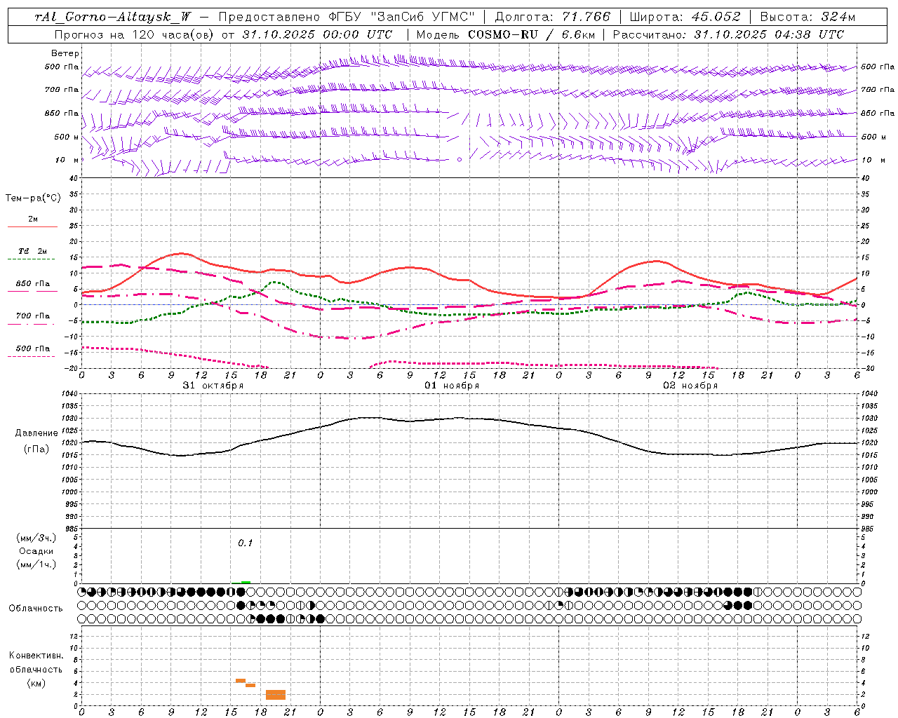Click the "01 ноября" date label
The image size is (898, 718).
click(x=452, y=386)
